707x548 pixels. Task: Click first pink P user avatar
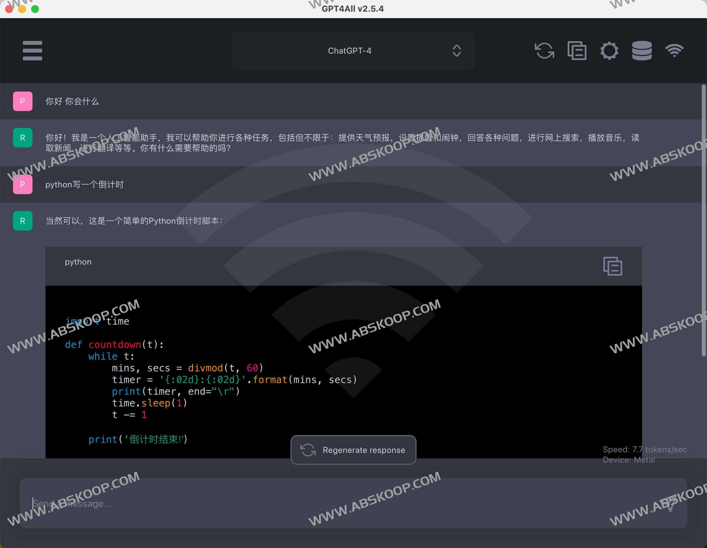tap(22, 101)
